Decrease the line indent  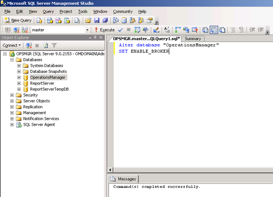(252, 30)
